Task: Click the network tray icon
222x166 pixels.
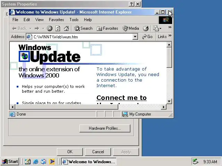Action: tap(196, 162)
